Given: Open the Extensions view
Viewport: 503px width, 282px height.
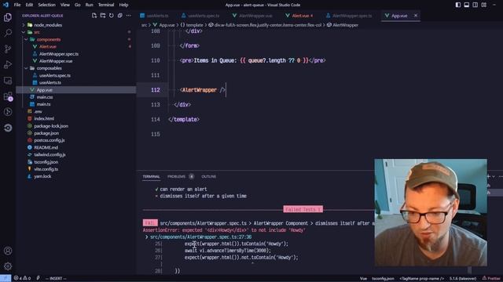Looking at the screenshot, I should tap(8, 96).
